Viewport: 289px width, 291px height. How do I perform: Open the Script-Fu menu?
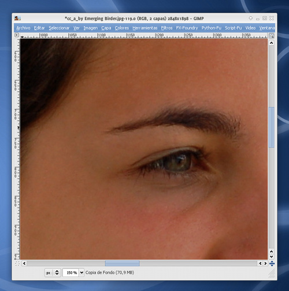click(x=234, y=28)
